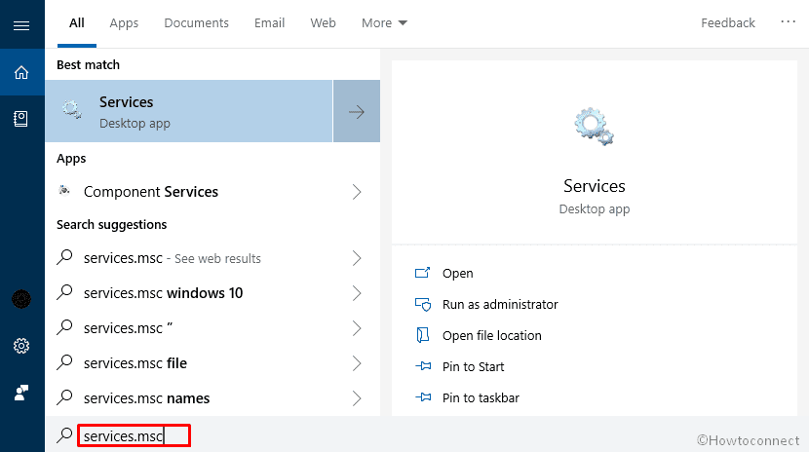
Task: Click the Feedback link
Action: click(x=727, y=23)
